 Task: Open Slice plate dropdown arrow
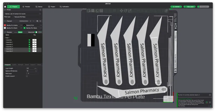click(184, 7)
